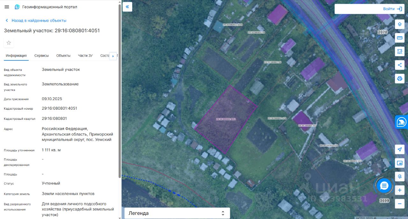
Task: Open the Части ЗУ tab
Action: (x=85, y=56)
